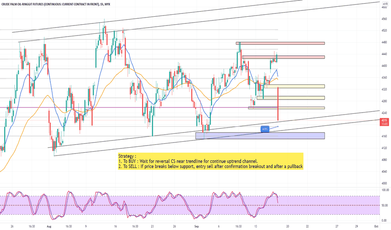Image resolution: width=391 pixels, height=230 pixels.
Task: Click the Oct date label on time axis
Action: click(x=376, y=227)
